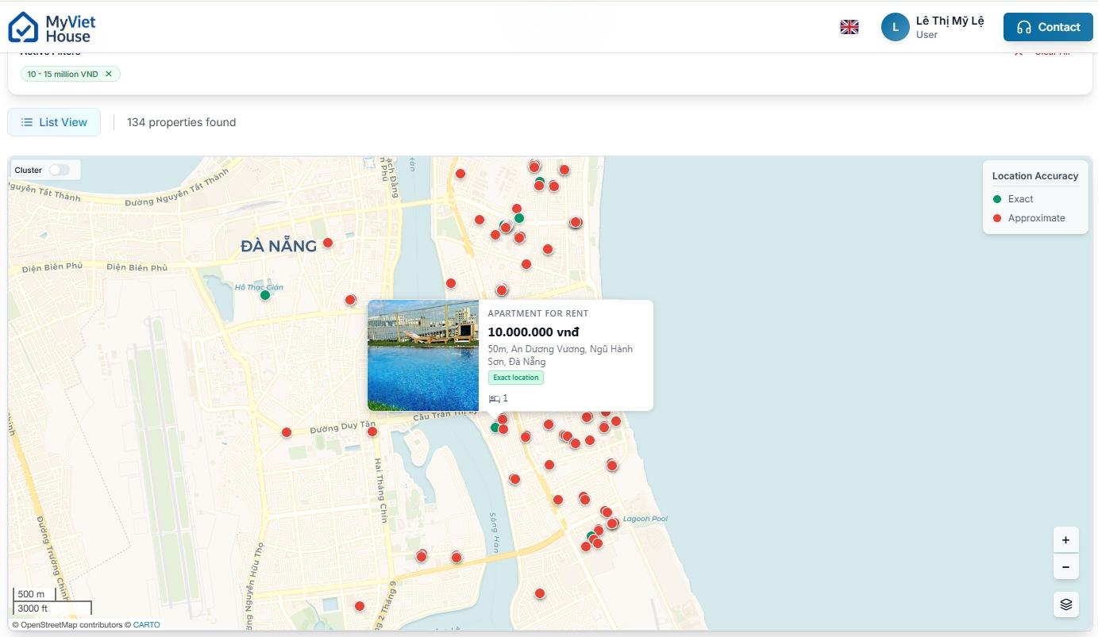Open the 10.000.000 vnđ apartment listing
Viewport: 1098px width, 637px height.
[533, 332]
